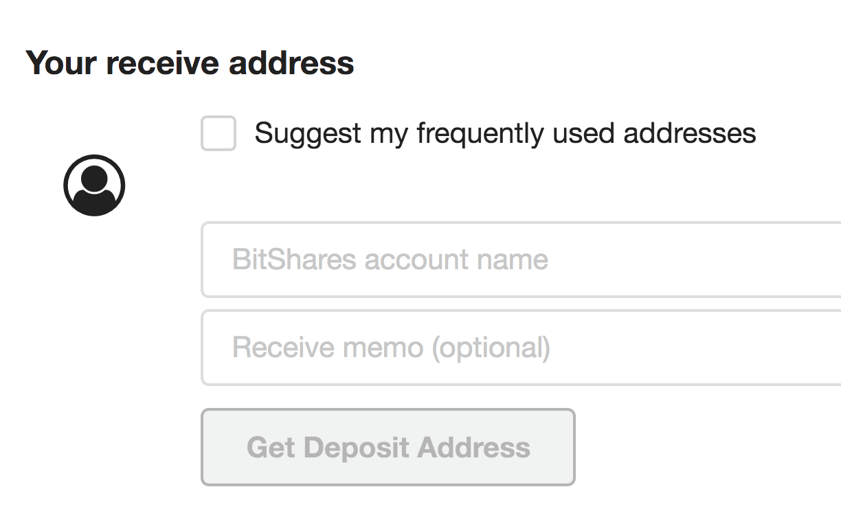Image resolution: width=841 pixels, height=511 pixels.
Task: Click the placeholder text "Receive memo (optional)"
Action: (x=391, y=348)
